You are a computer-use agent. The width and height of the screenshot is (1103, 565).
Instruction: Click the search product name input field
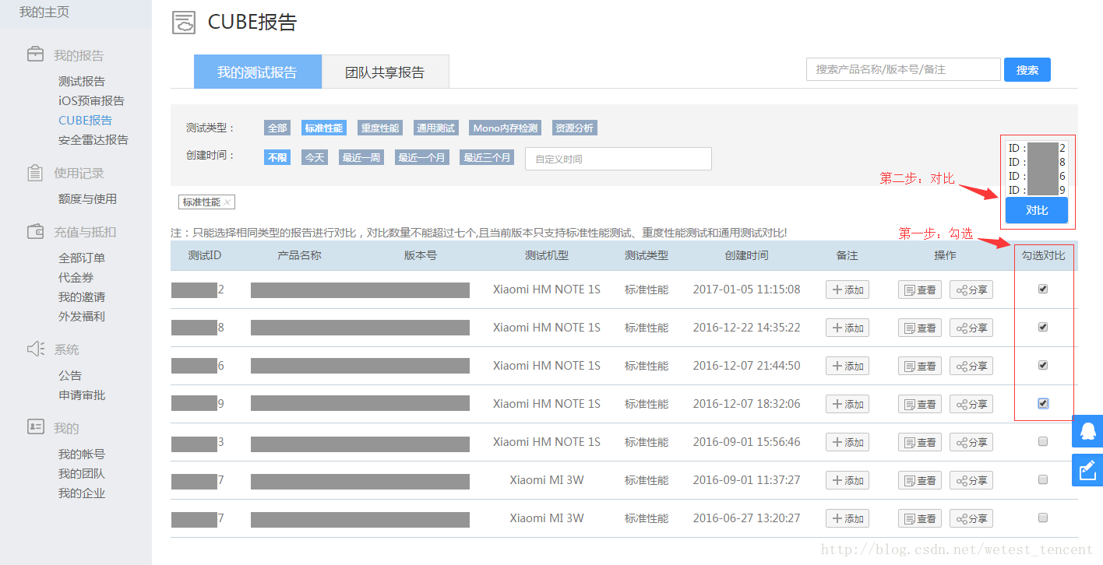click(903, 70)
